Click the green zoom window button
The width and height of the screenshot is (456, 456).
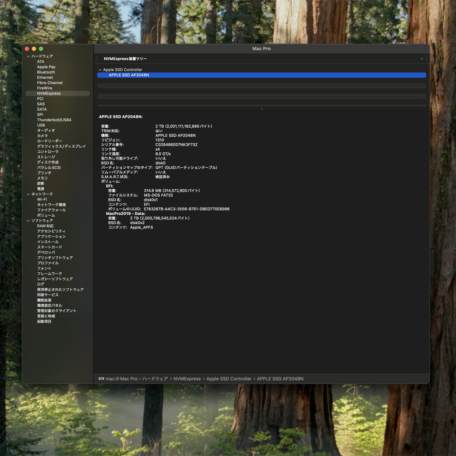tap(41, 49)
